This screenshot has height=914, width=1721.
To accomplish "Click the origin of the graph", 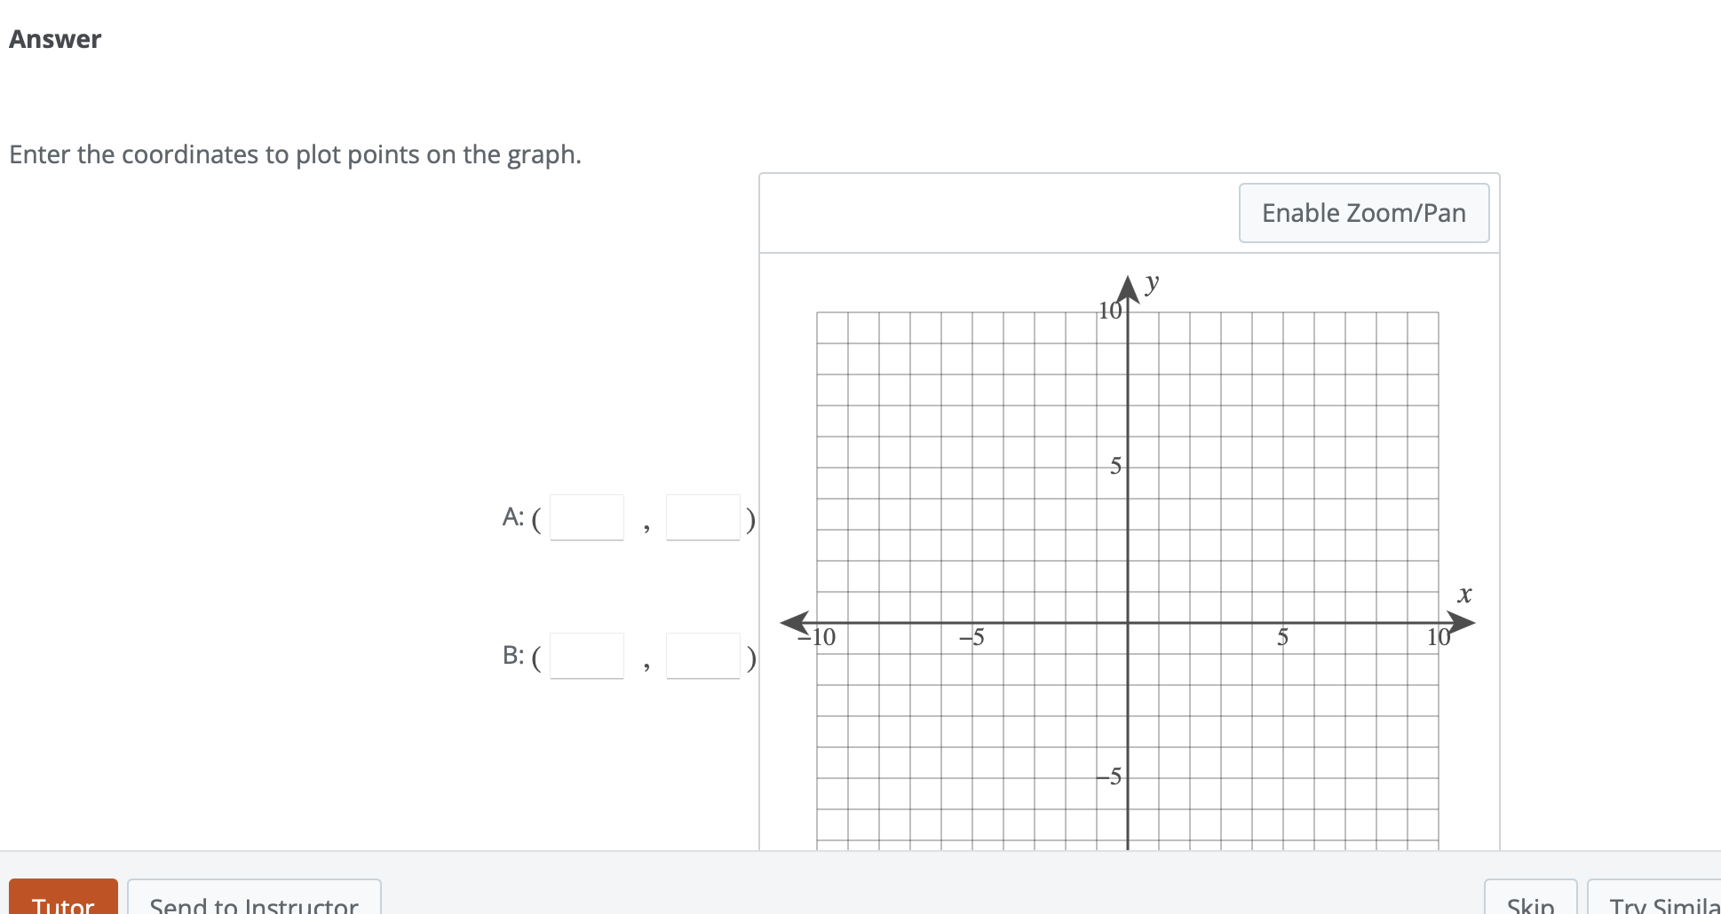I will coord(1127,621).
